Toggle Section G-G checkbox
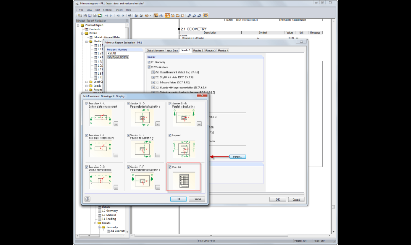This screenshot has height=245, width=411. pyautogui.click(x=170, y=104)
